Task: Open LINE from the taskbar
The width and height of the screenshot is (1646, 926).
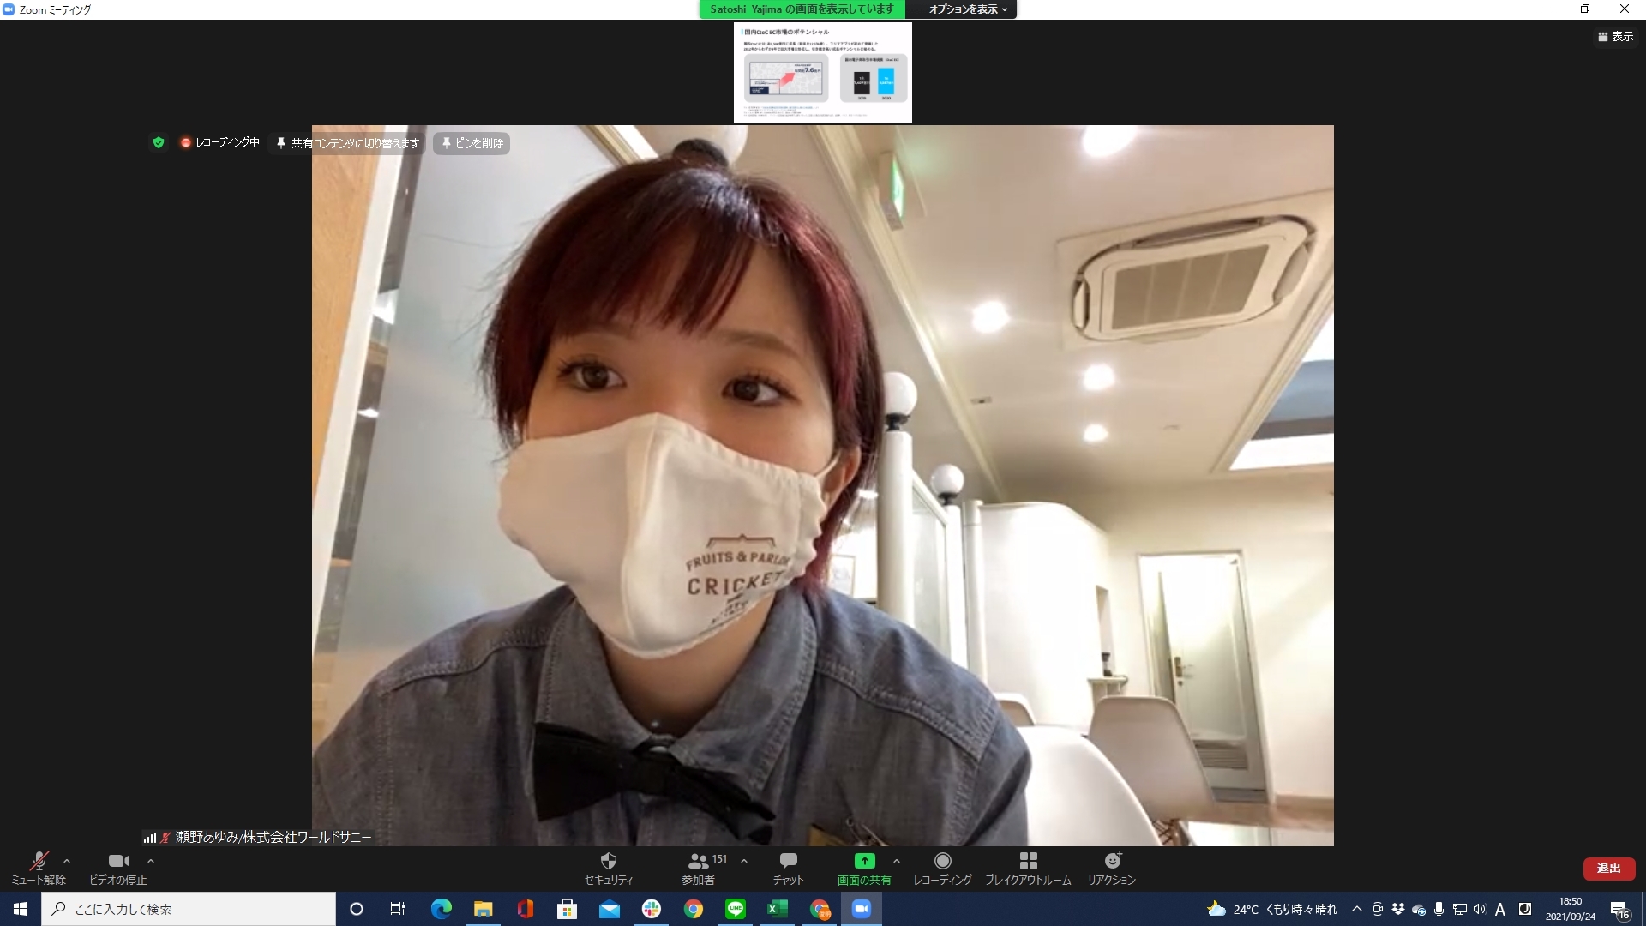Action: coord(736,909)
